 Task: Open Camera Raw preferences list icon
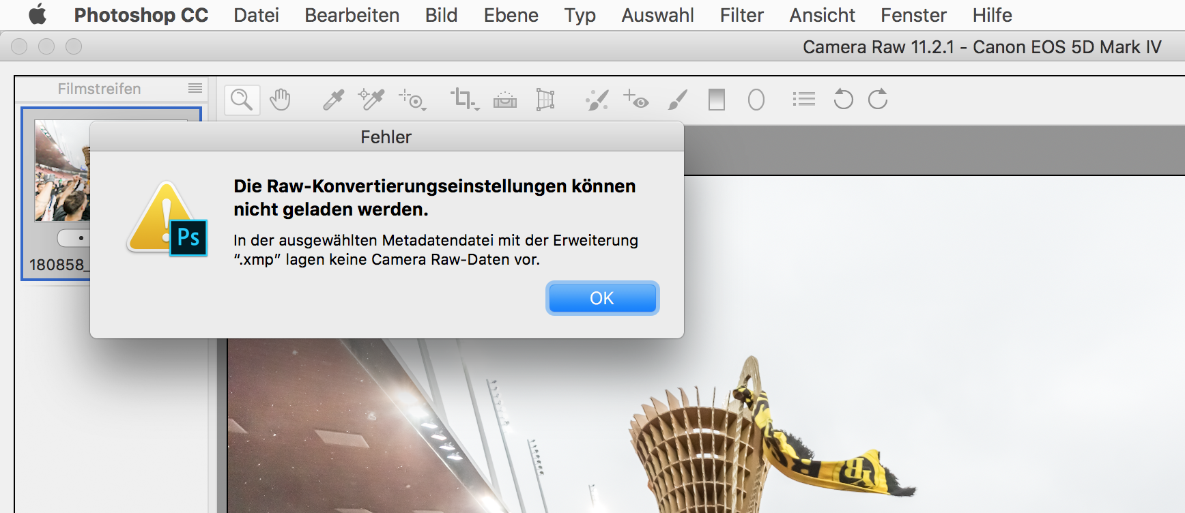(803, 100)
